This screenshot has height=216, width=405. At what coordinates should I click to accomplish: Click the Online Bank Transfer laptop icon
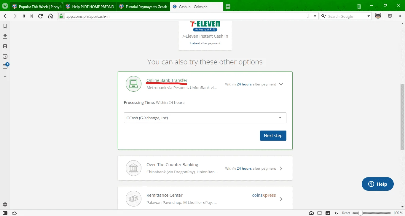coord(133,84)
